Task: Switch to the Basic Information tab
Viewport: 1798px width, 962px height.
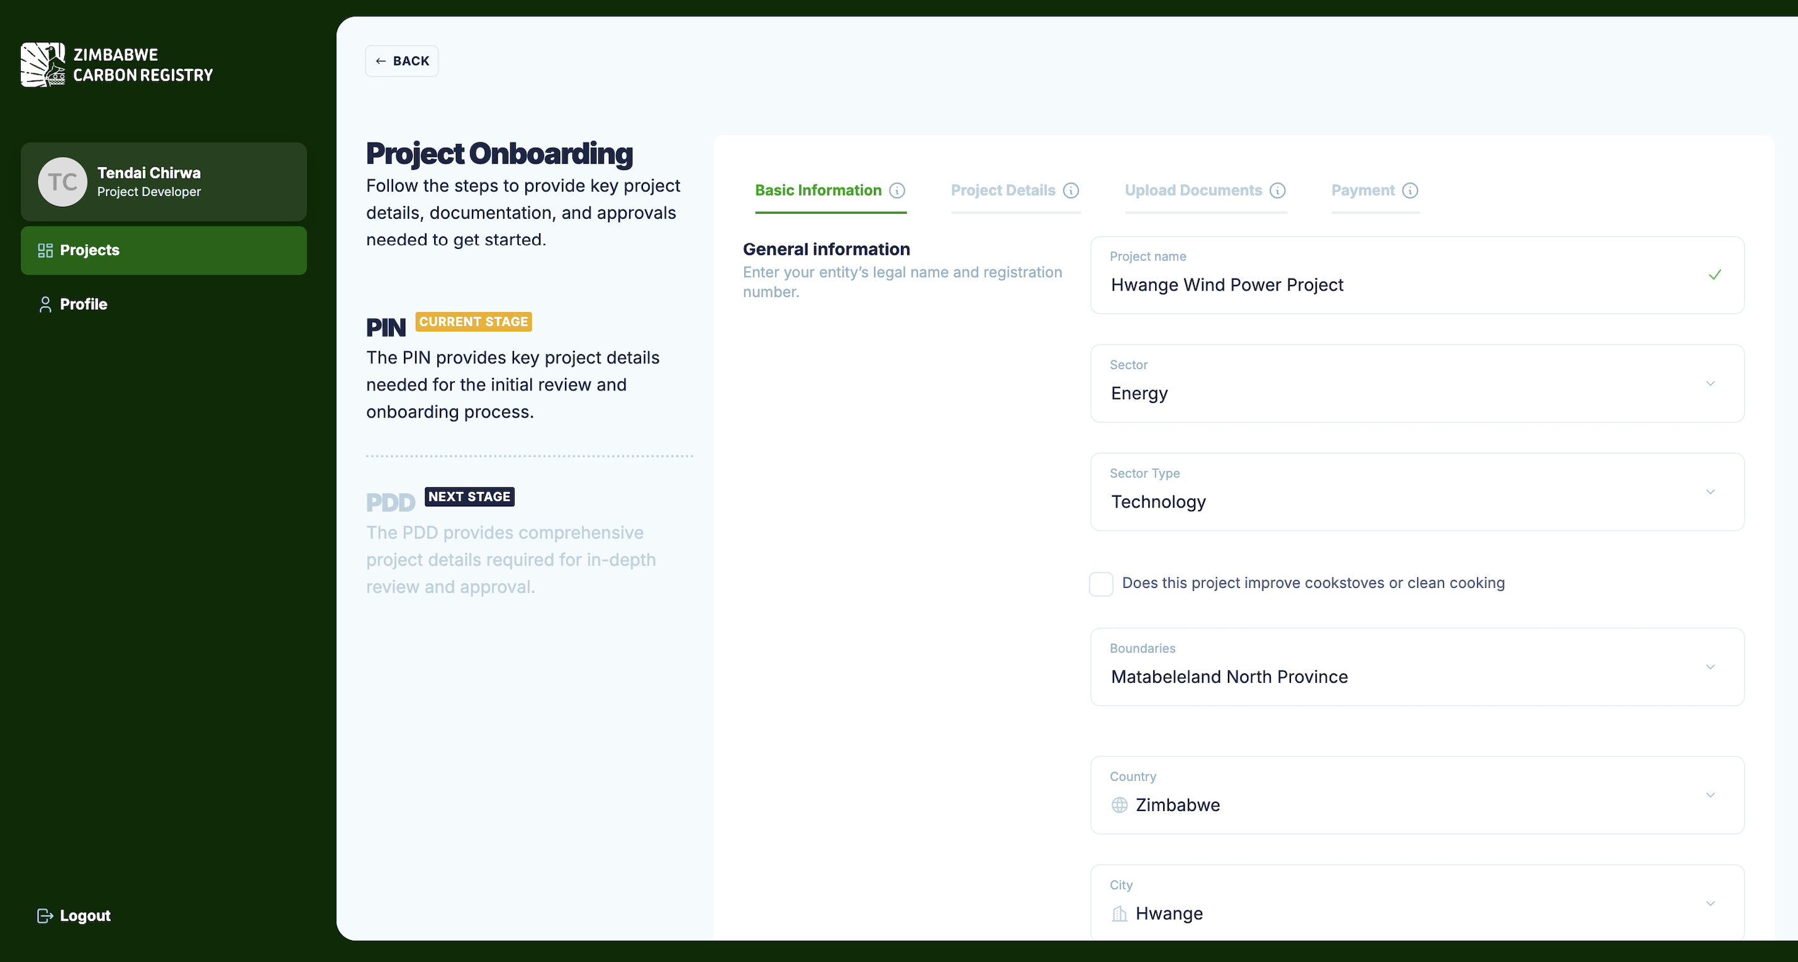Action: point(830,191)
